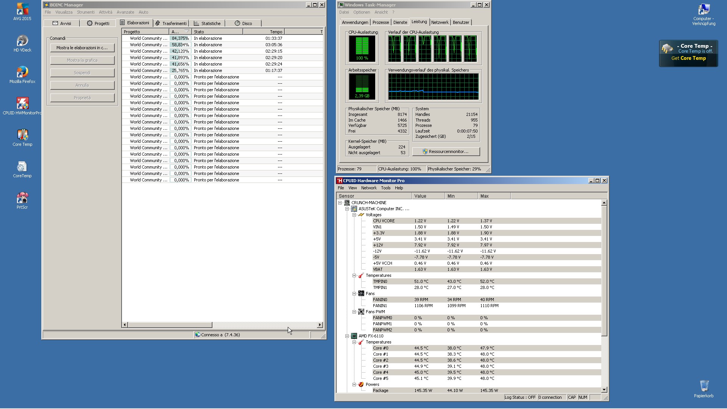Click the HWMonitor Pro title bar icon
Viewport: 727px width, 409px height.
(340, 181)
